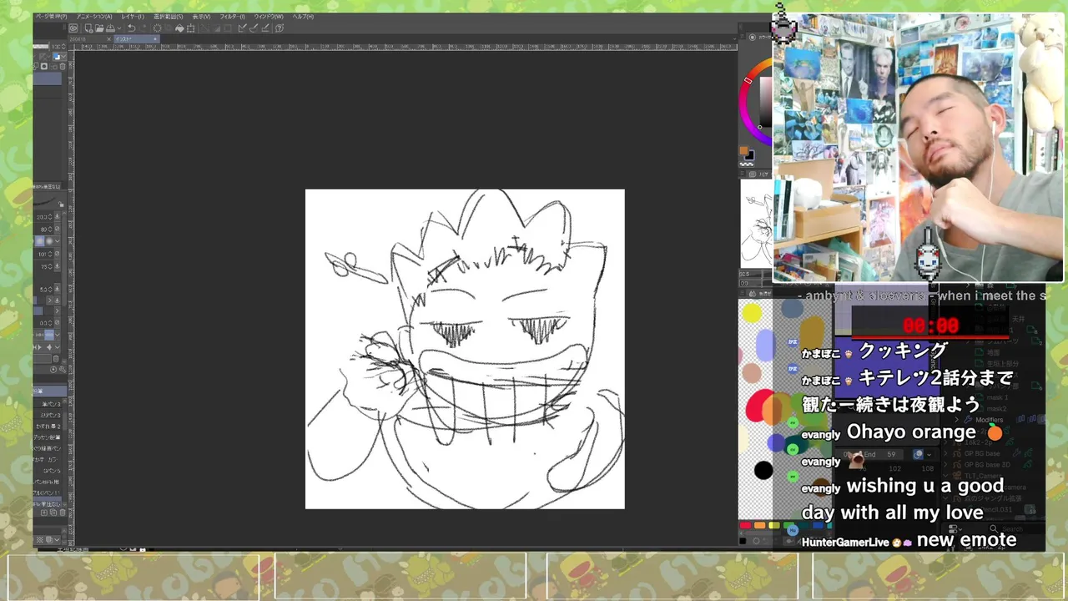Click the Navigator panel sketch thumbnail
The height and width of the screenshot is (601, 1068).
click(756, 224)
